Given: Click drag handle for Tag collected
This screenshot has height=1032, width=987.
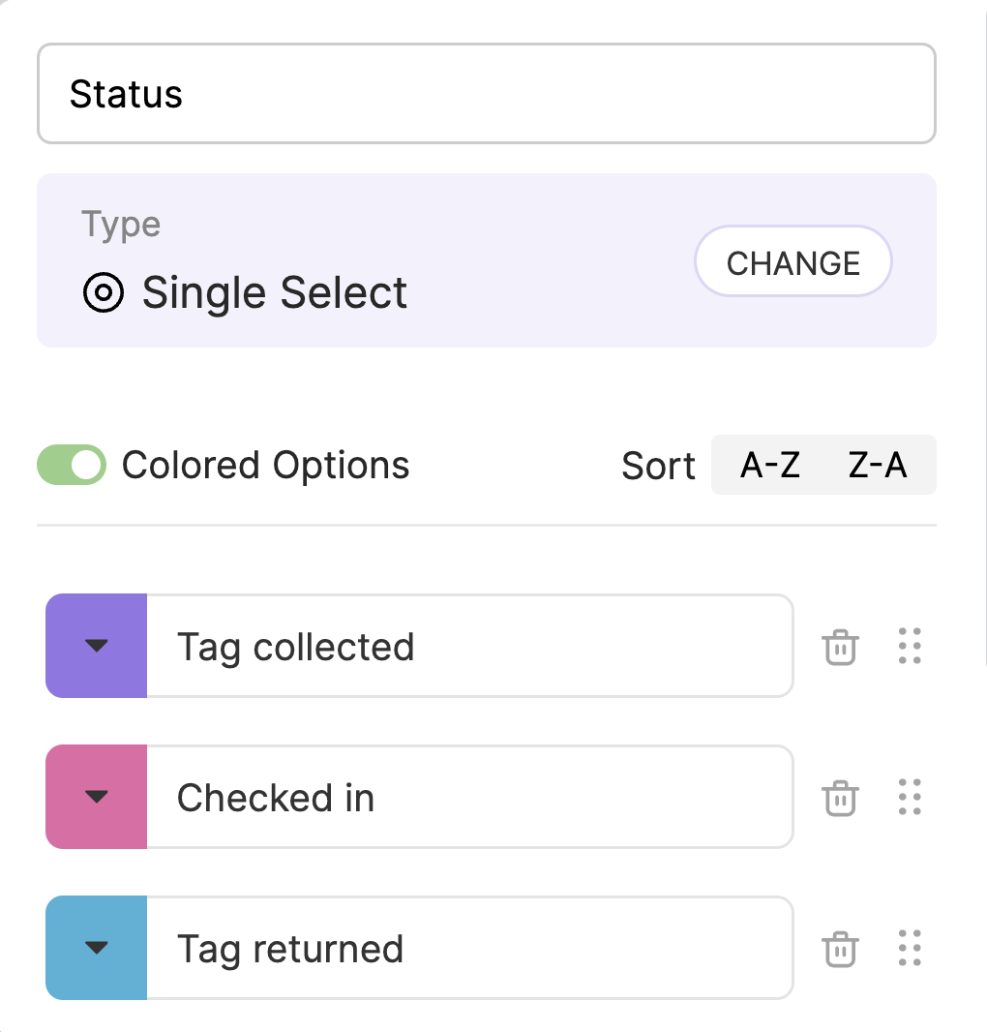Looking at the screenshot, I should (x=910, y=646).
